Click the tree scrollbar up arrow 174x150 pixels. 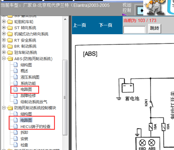tap(65, 19)
